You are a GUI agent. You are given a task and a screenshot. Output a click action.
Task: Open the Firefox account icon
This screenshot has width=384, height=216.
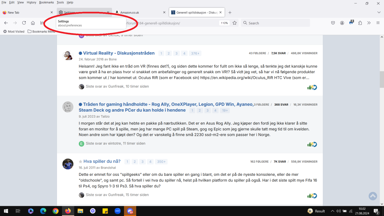click(x=342, y=23)
